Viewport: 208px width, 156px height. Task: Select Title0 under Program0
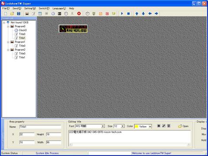[x=22, y=34]
